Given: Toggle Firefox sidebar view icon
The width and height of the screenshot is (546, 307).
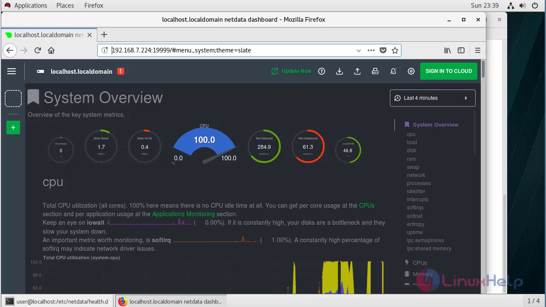Looking at the screenshot, I should coord(461,50).
